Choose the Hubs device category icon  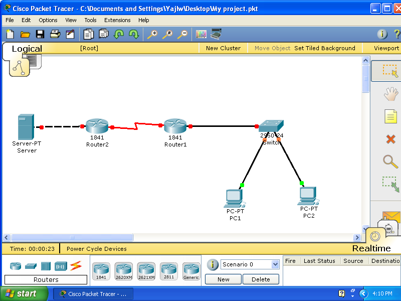tap(46, 266)
